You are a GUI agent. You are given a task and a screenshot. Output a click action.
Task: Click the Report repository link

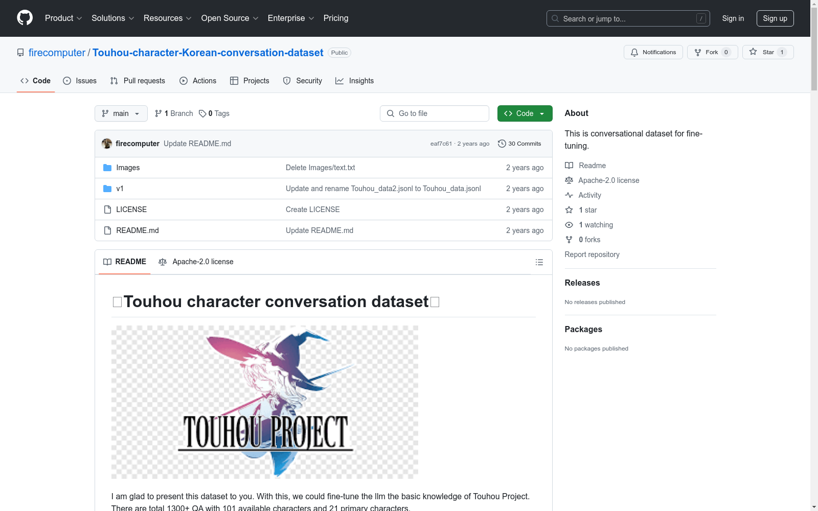[x=592, y=254]
